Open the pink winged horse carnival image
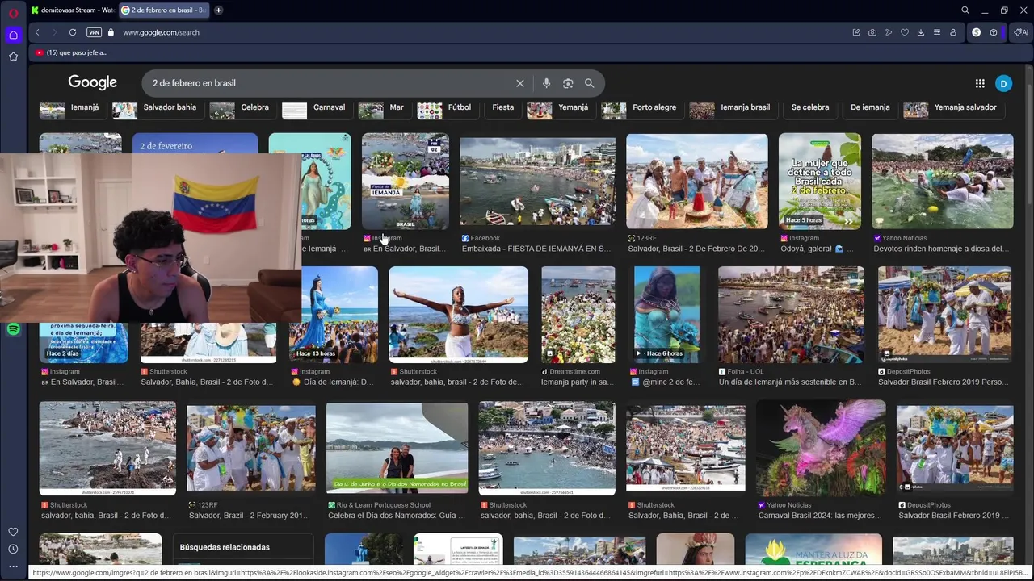This screenshot has width=1034, height=581. (821, 448)
